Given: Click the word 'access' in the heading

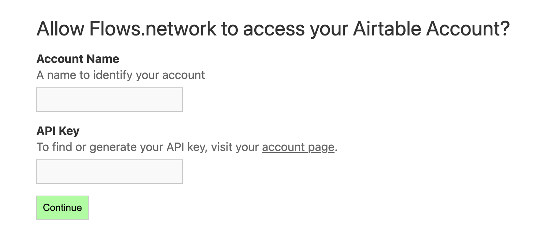Looking at the screenshot, I should click(x=273, y=29).
